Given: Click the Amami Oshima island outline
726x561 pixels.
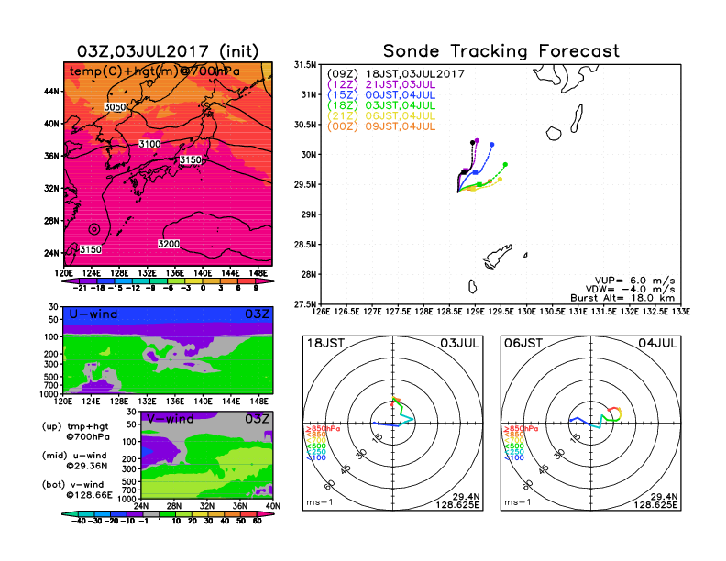Looking at the screenshot, I should coord(497,257).
